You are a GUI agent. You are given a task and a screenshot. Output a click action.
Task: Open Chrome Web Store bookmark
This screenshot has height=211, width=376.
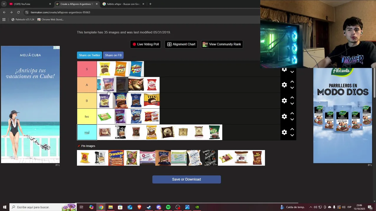pyautogui.click(x=51, y=20)
